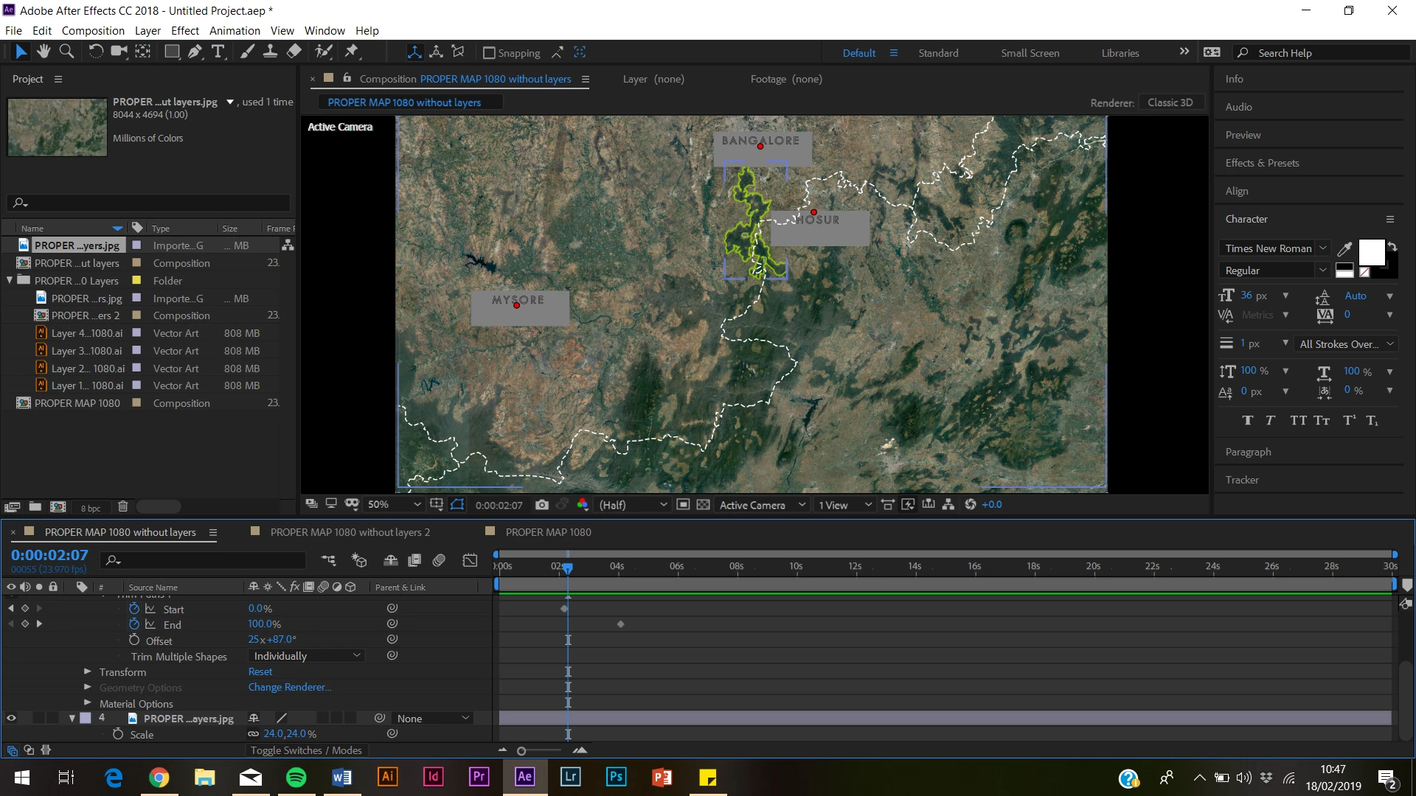
Task: Select the Horizontal Type tool
Action: [x=218, y=52]
